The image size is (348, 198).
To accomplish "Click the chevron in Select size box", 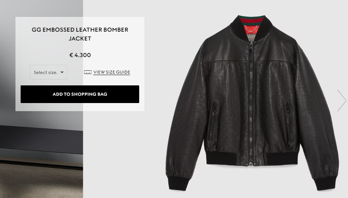I will pos(62,72).
